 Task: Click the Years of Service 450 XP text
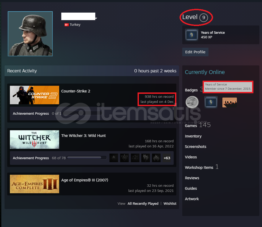pyautogui.click(x=213, y=35)
